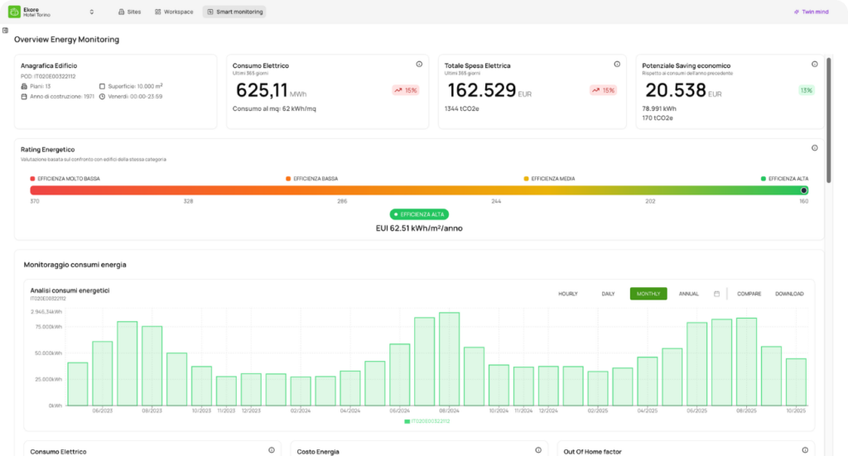Click the energy rating bar indicator dot
The image size is (848, 456).
click(x=803, y=190)
